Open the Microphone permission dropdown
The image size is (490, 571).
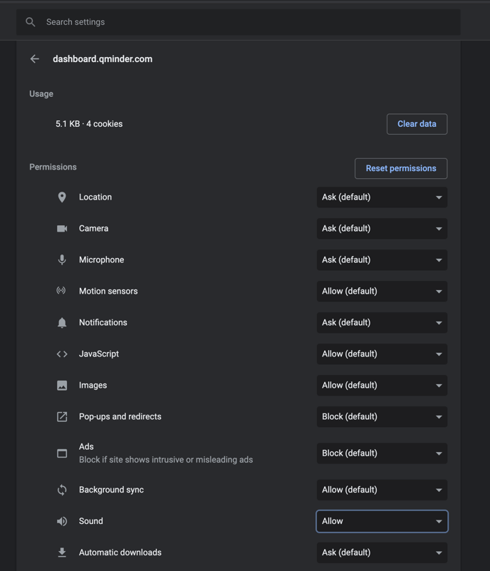pyautogui.click(x=382, y=259)
